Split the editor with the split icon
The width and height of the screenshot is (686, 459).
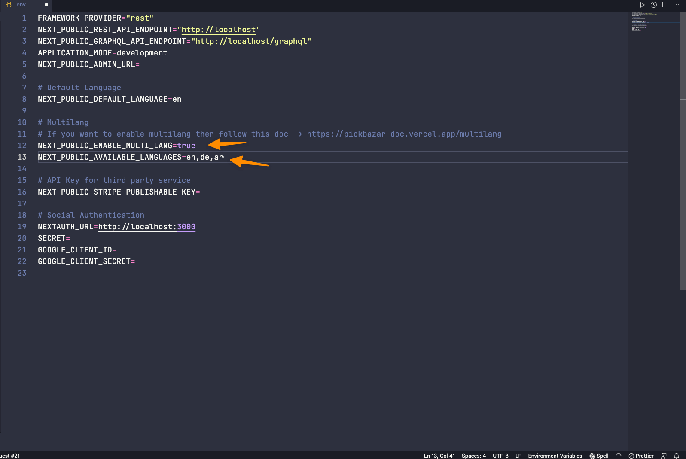click(x=665, y=5)
